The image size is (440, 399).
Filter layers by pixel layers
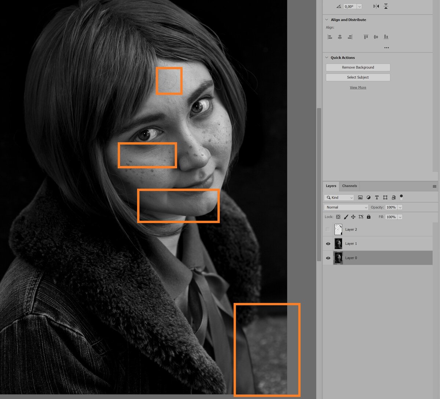tap(360, 197)
